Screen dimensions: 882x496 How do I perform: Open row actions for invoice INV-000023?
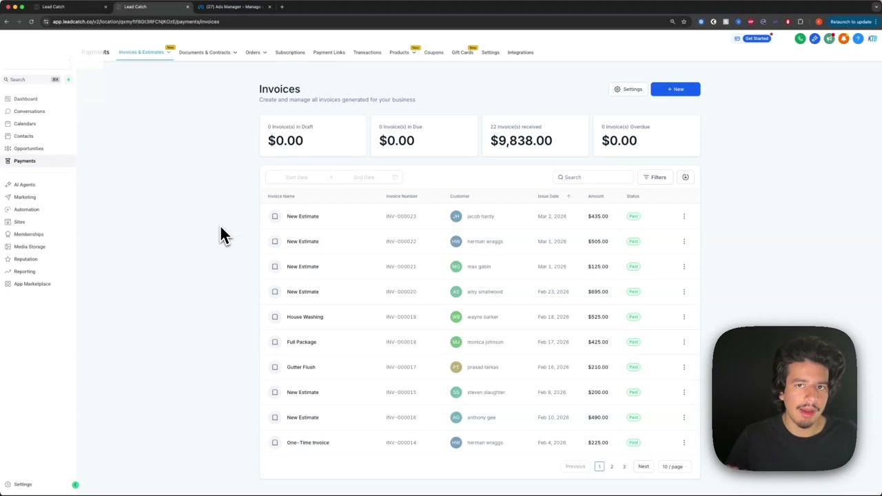point(684,216)
